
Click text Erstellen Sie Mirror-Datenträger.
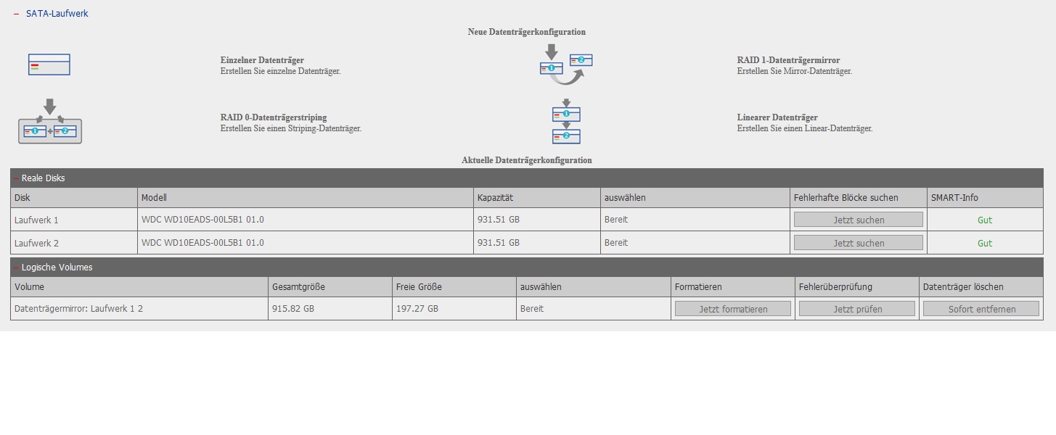795,72
